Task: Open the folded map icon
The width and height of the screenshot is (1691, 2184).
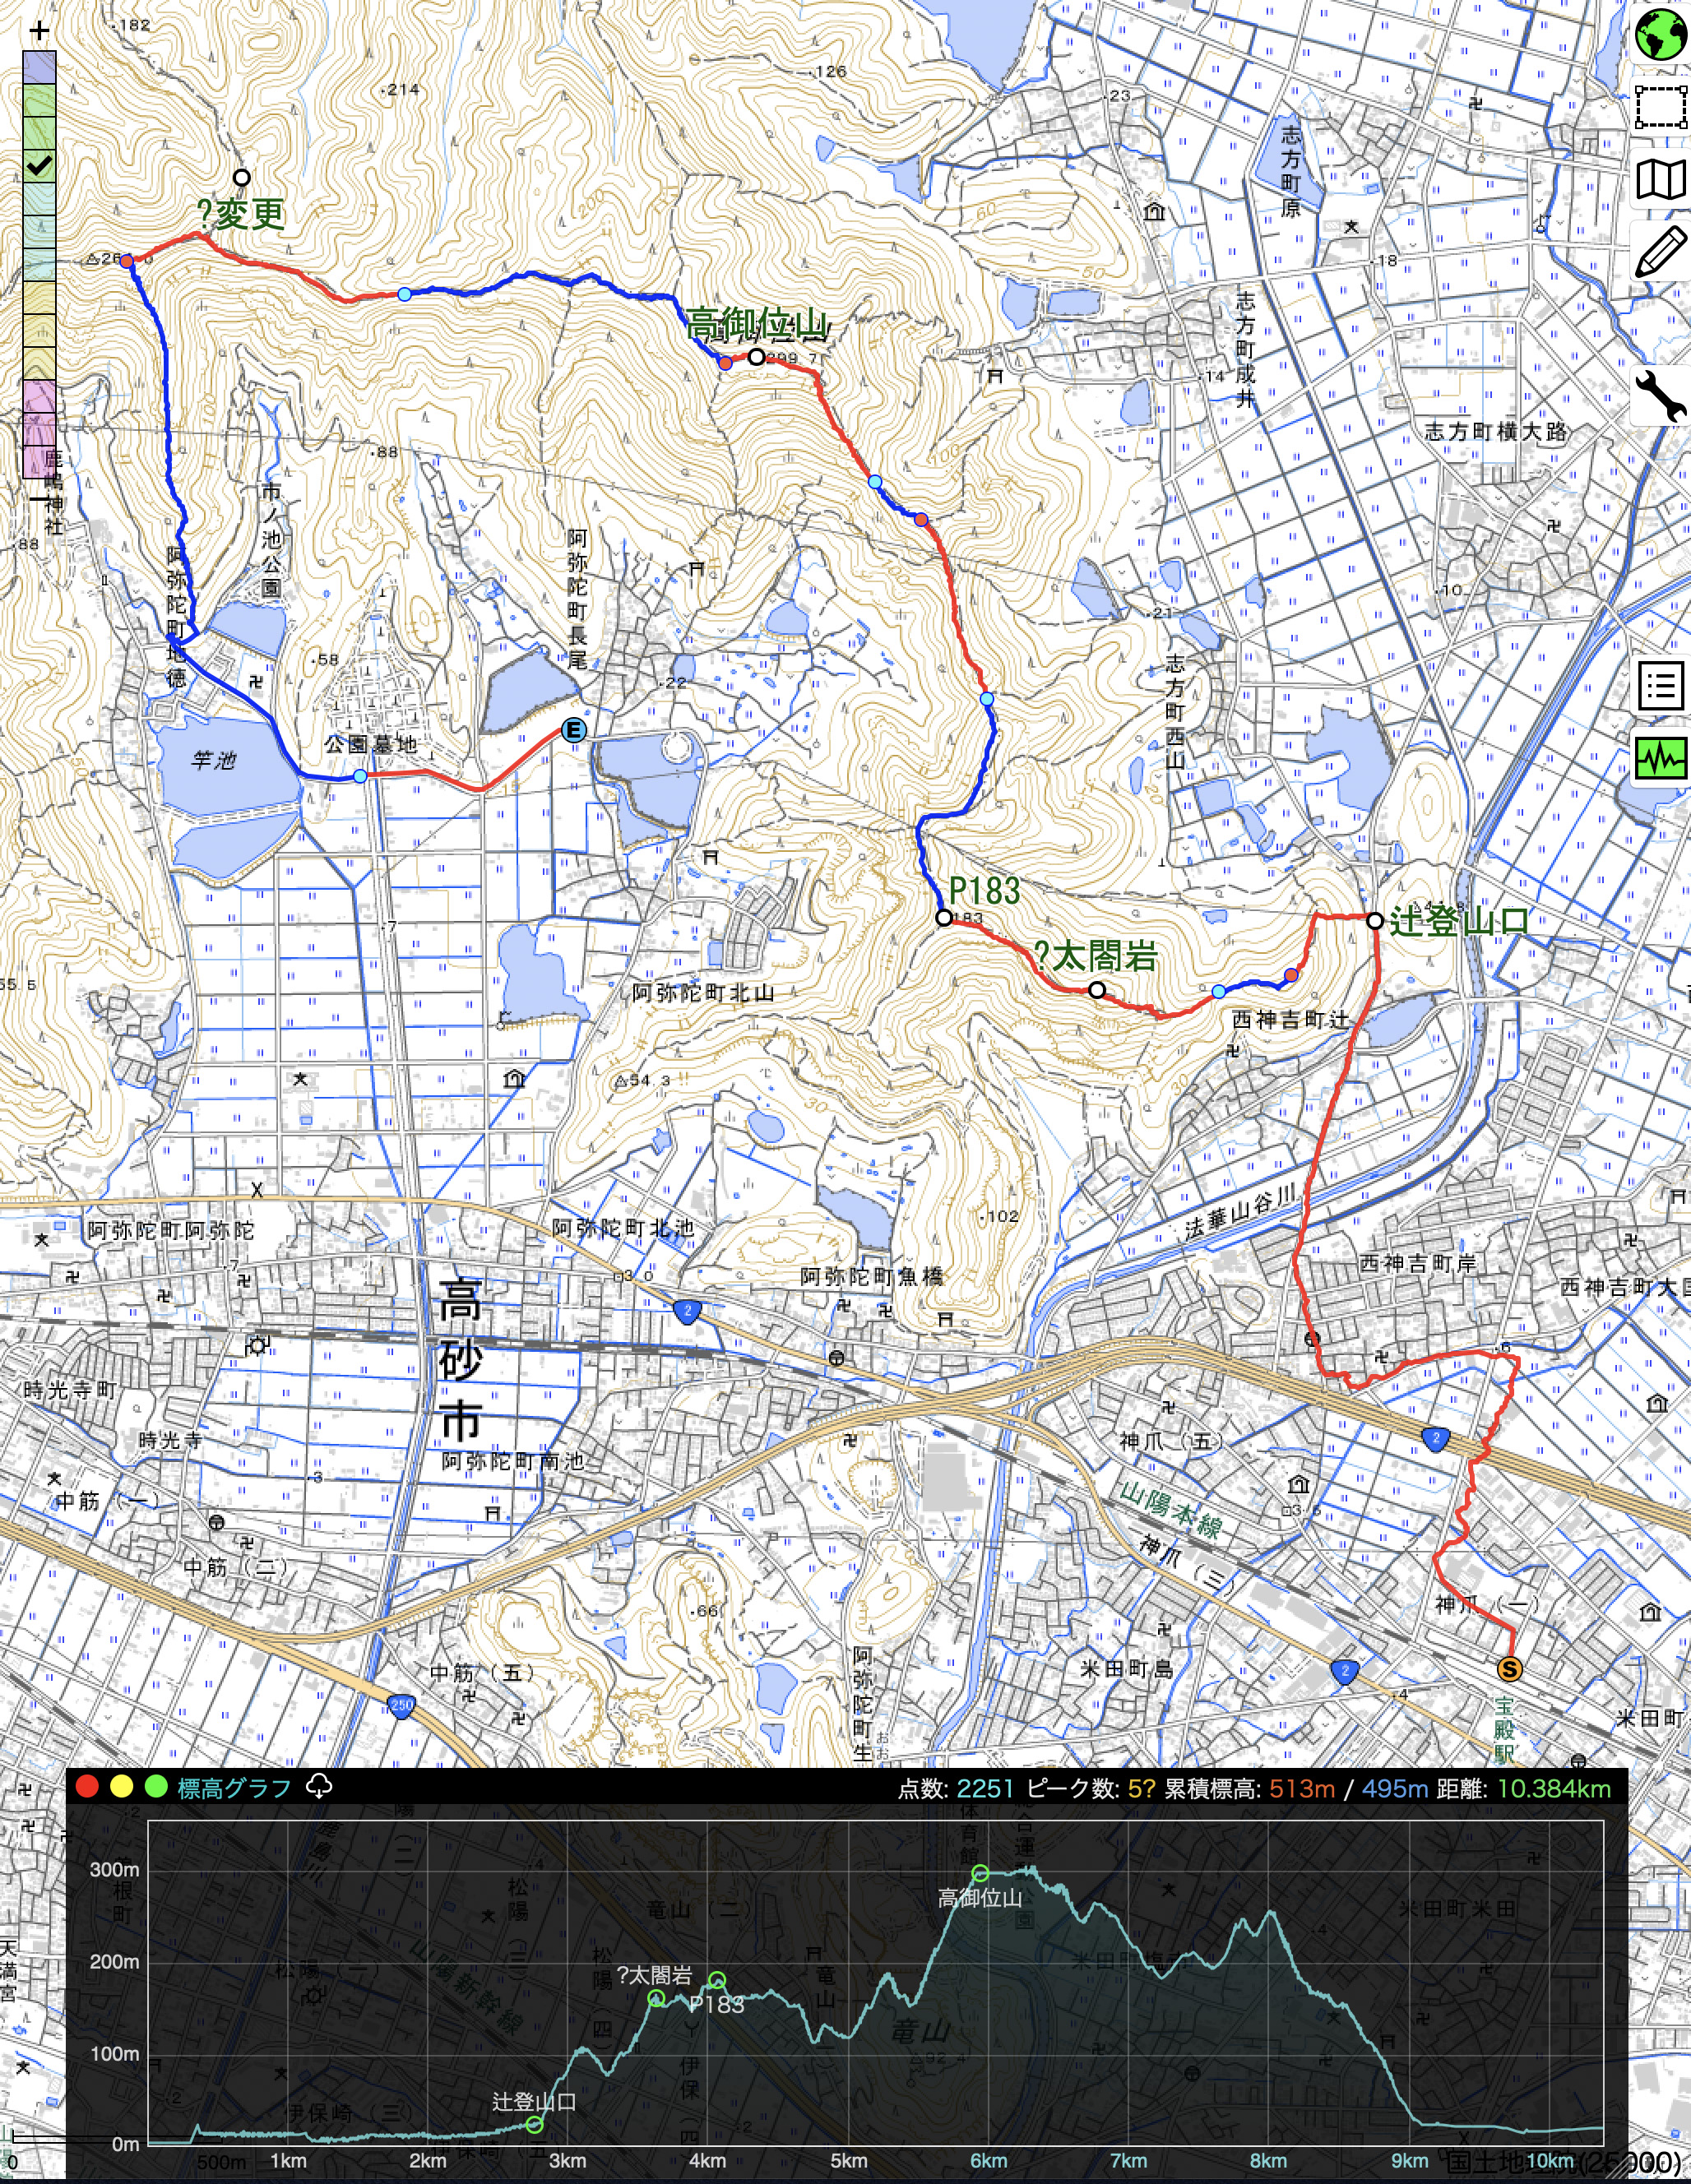Action: 1660,180
